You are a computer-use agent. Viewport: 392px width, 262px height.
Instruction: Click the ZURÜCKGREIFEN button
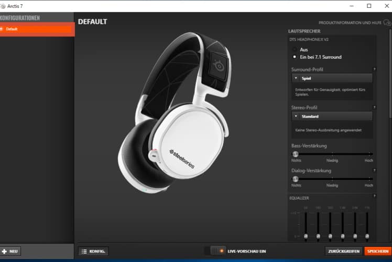(x=344, y=251)
